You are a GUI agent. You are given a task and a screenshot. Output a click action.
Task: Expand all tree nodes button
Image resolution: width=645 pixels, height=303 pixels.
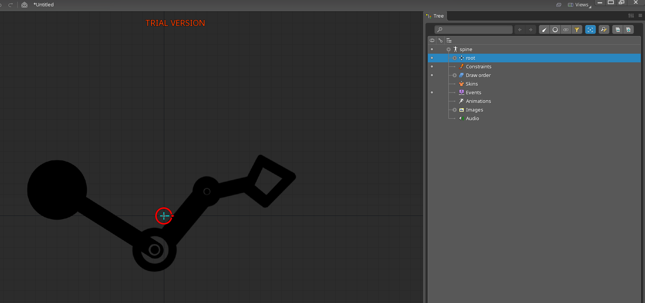[x=628, y=30]
